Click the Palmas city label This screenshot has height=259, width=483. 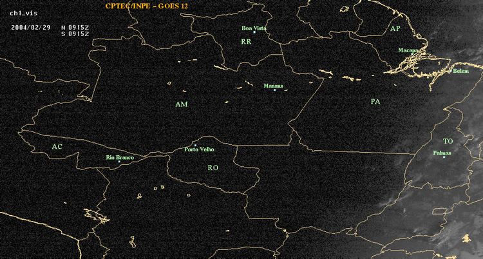click(x=442, y=153)
